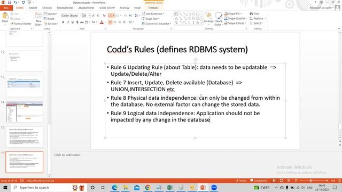This screenshot has height=192, width=342.
Task: Click the Shape Outline pen icon
Action: [226, 18]
